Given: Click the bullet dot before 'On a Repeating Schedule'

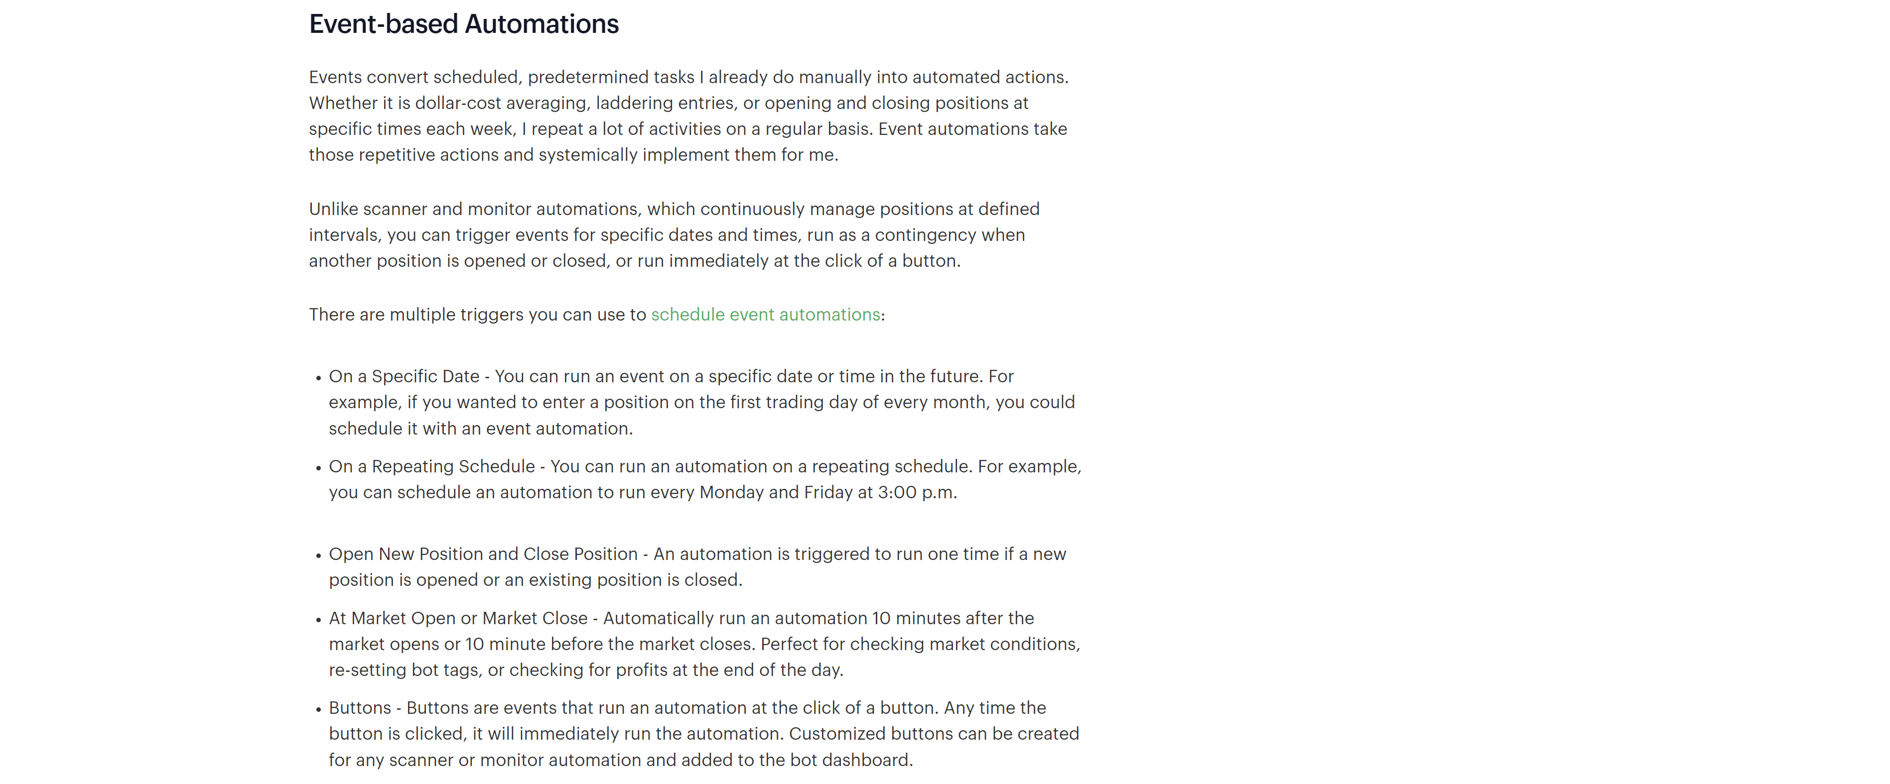Looking at the screenshot, I should (x=318, y=468).
